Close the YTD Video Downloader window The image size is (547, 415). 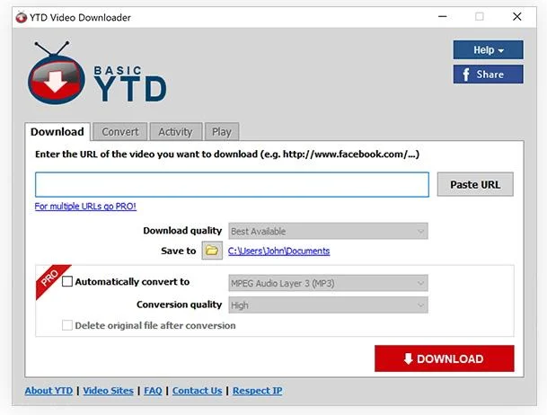coord(517,16)
